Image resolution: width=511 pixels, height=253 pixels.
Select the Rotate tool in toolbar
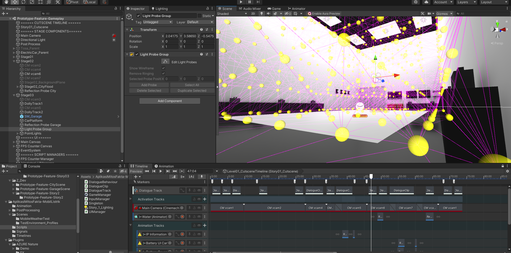pos(23,2)
